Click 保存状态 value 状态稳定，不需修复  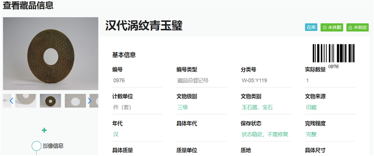point(265,134)
